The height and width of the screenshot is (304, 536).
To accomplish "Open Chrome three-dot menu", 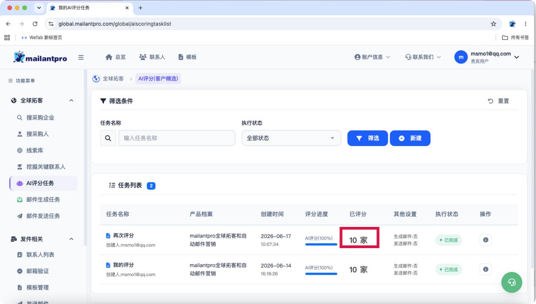I will (x=526, y=24).
